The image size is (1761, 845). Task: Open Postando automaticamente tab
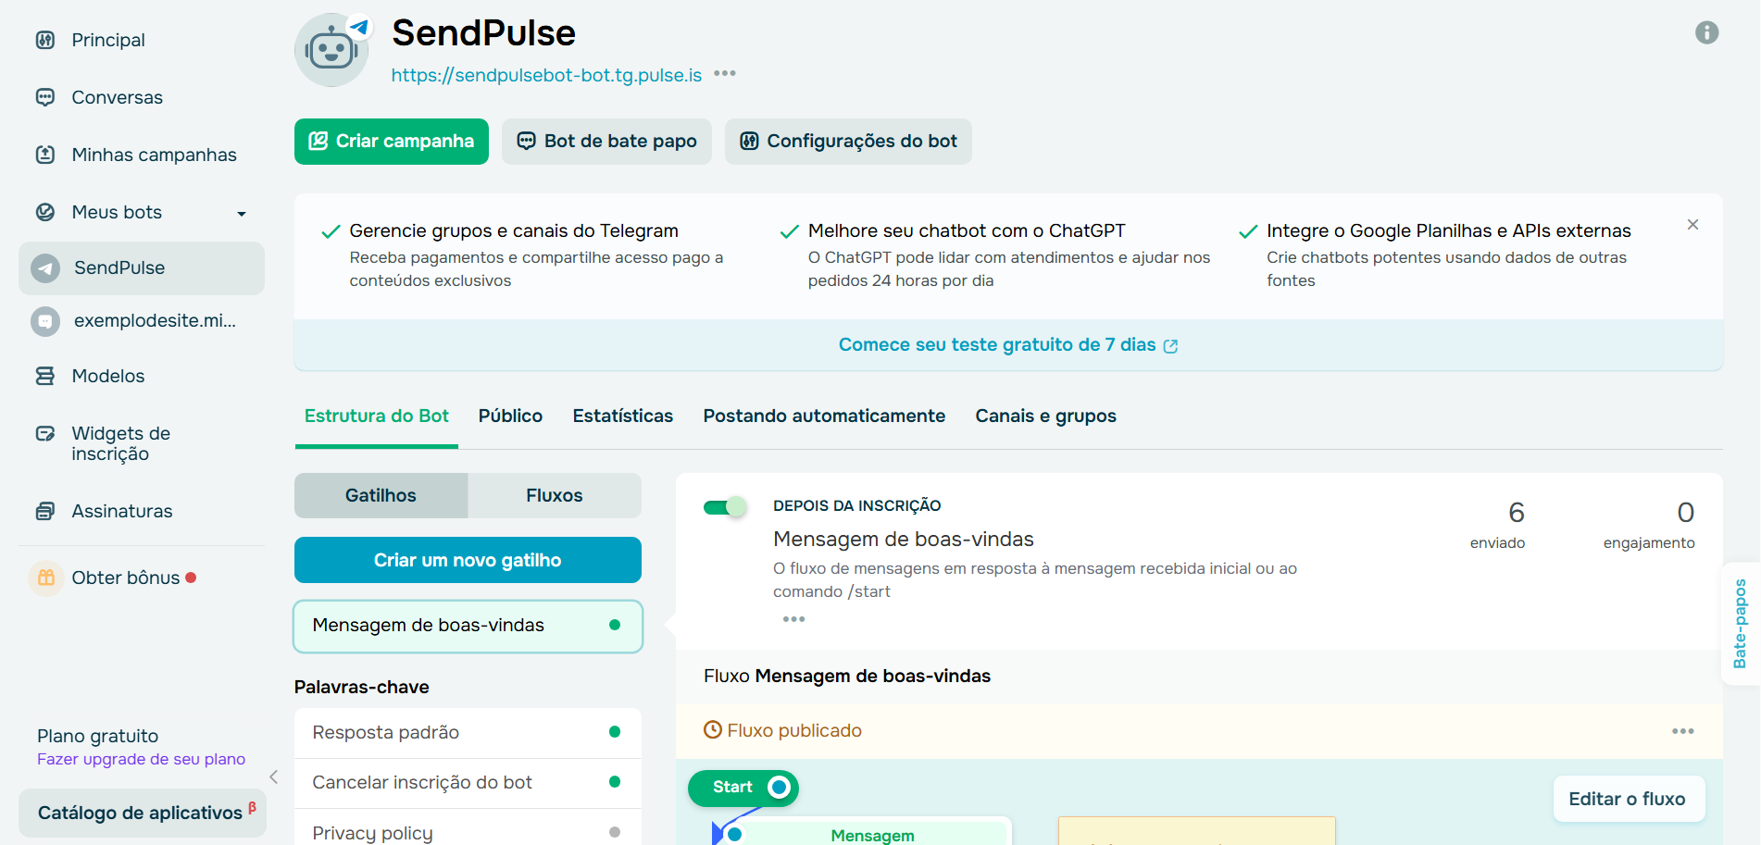[x=824, y=416]
